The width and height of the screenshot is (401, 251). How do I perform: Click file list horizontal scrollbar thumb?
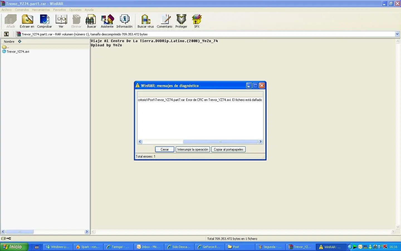(x=19, y=232)
